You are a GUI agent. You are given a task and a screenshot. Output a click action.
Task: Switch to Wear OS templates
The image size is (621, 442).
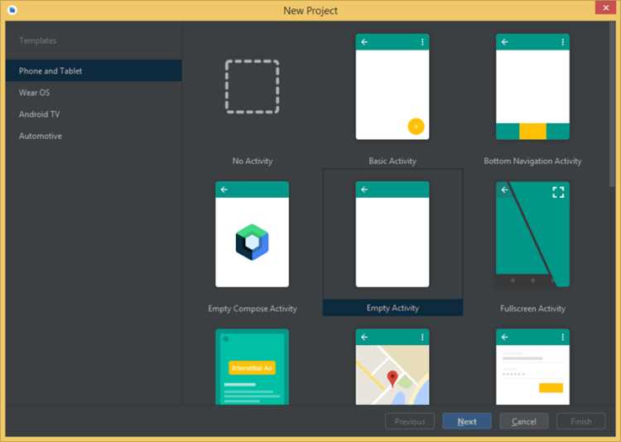tap(94, 93)
